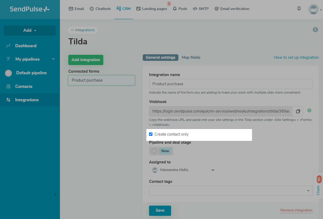
Task: Click the Save button
Action: (160, 210)
